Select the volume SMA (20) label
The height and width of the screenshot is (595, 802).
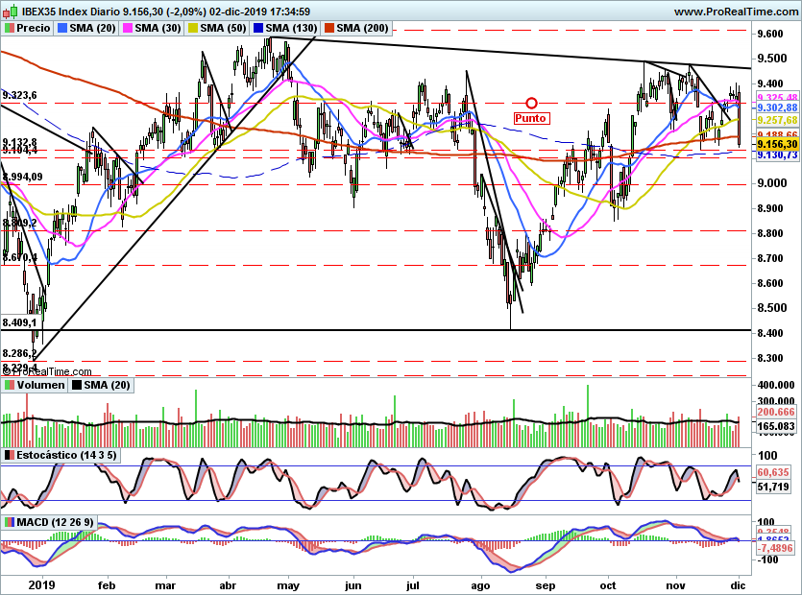coord(107,385)
